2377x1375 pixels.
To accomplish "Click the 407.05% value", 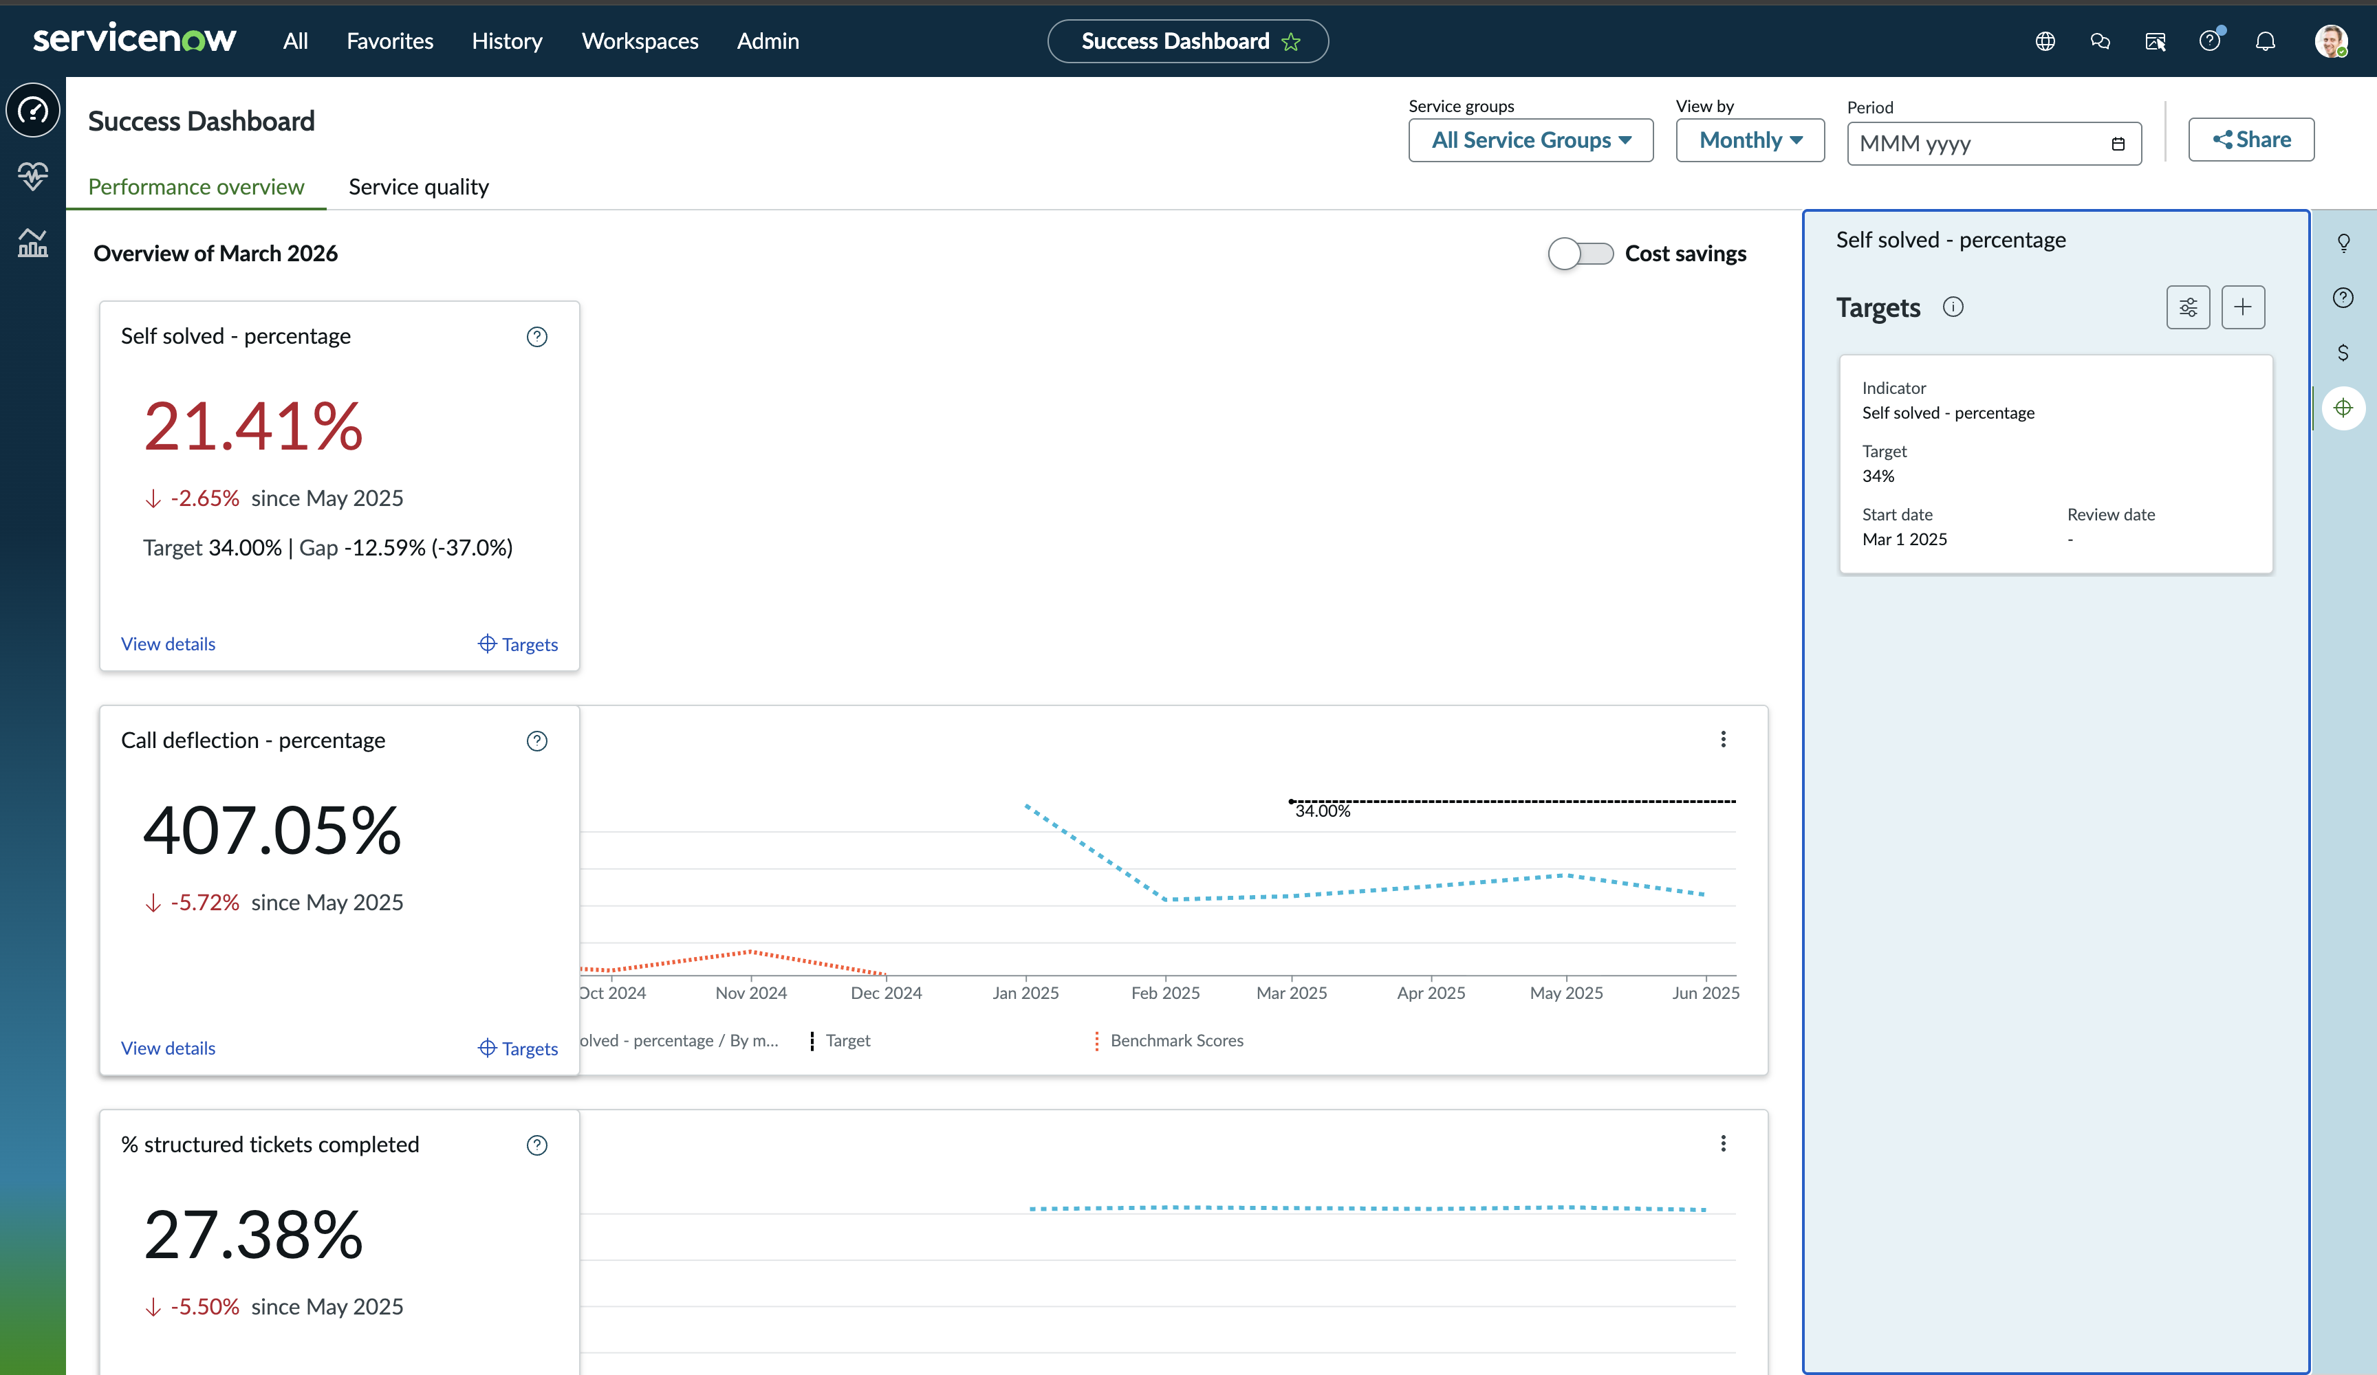I will click(272, 831).
